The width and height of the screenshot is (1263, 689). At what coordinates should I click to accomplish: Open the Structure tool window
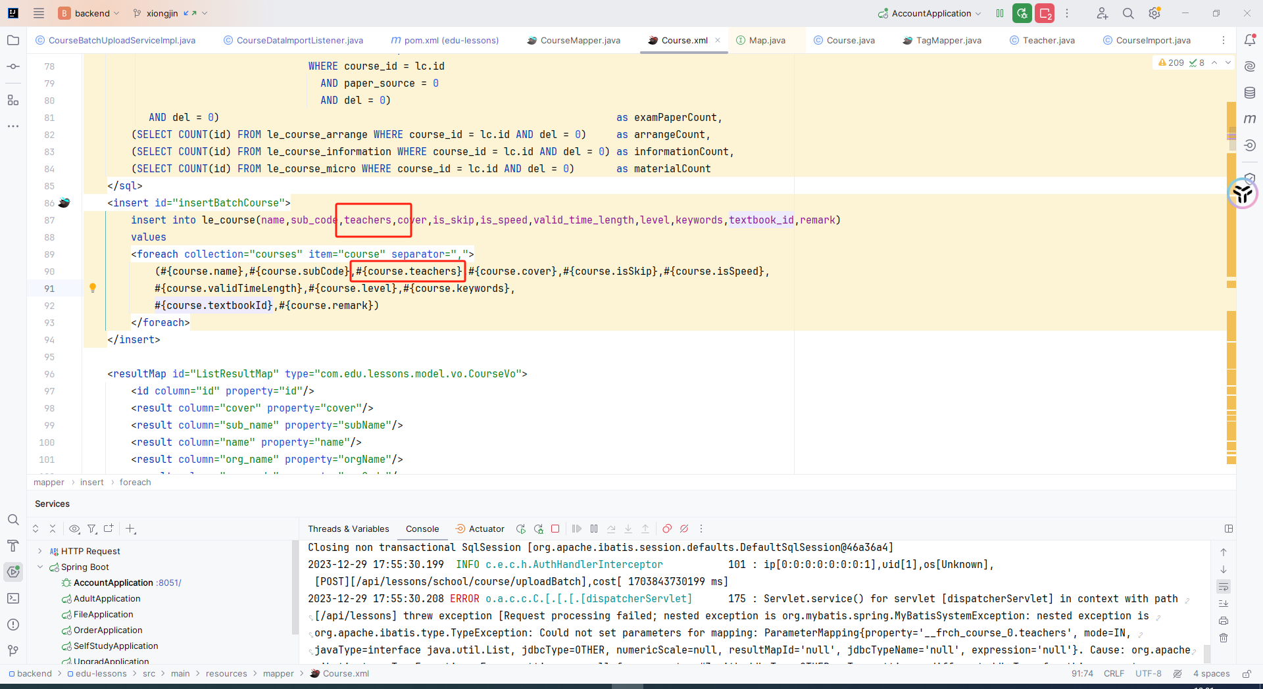(12, 100)
